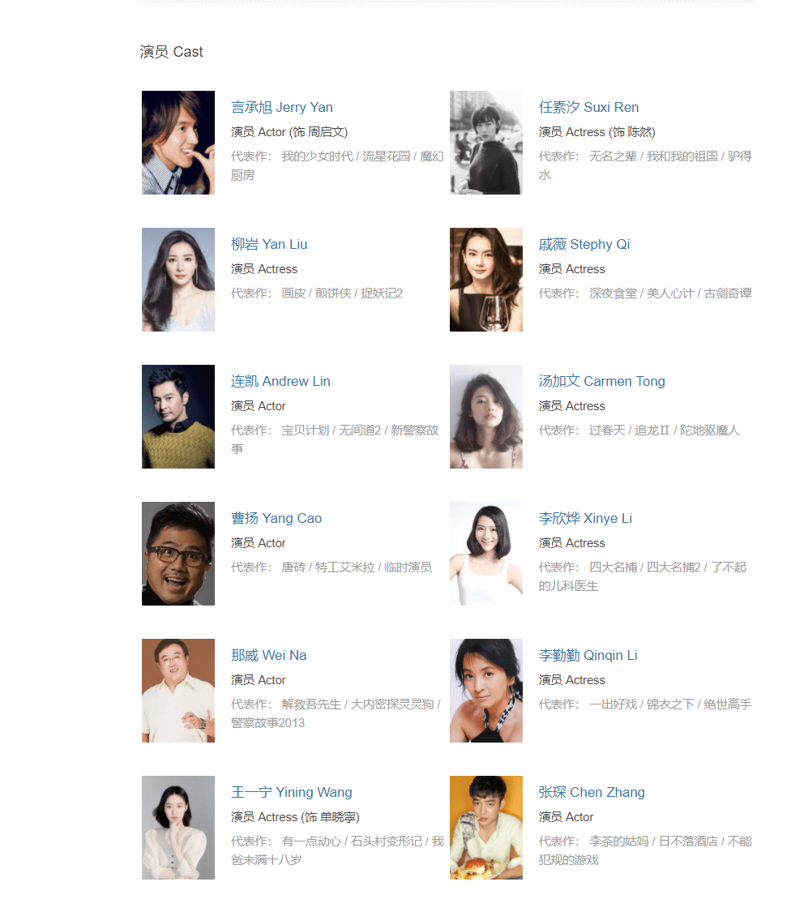Click Chen Zhang's photo with burger
791x912 pixels.
click(485, 828)
